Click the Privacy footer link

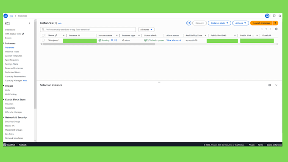[x=252, y=145]
